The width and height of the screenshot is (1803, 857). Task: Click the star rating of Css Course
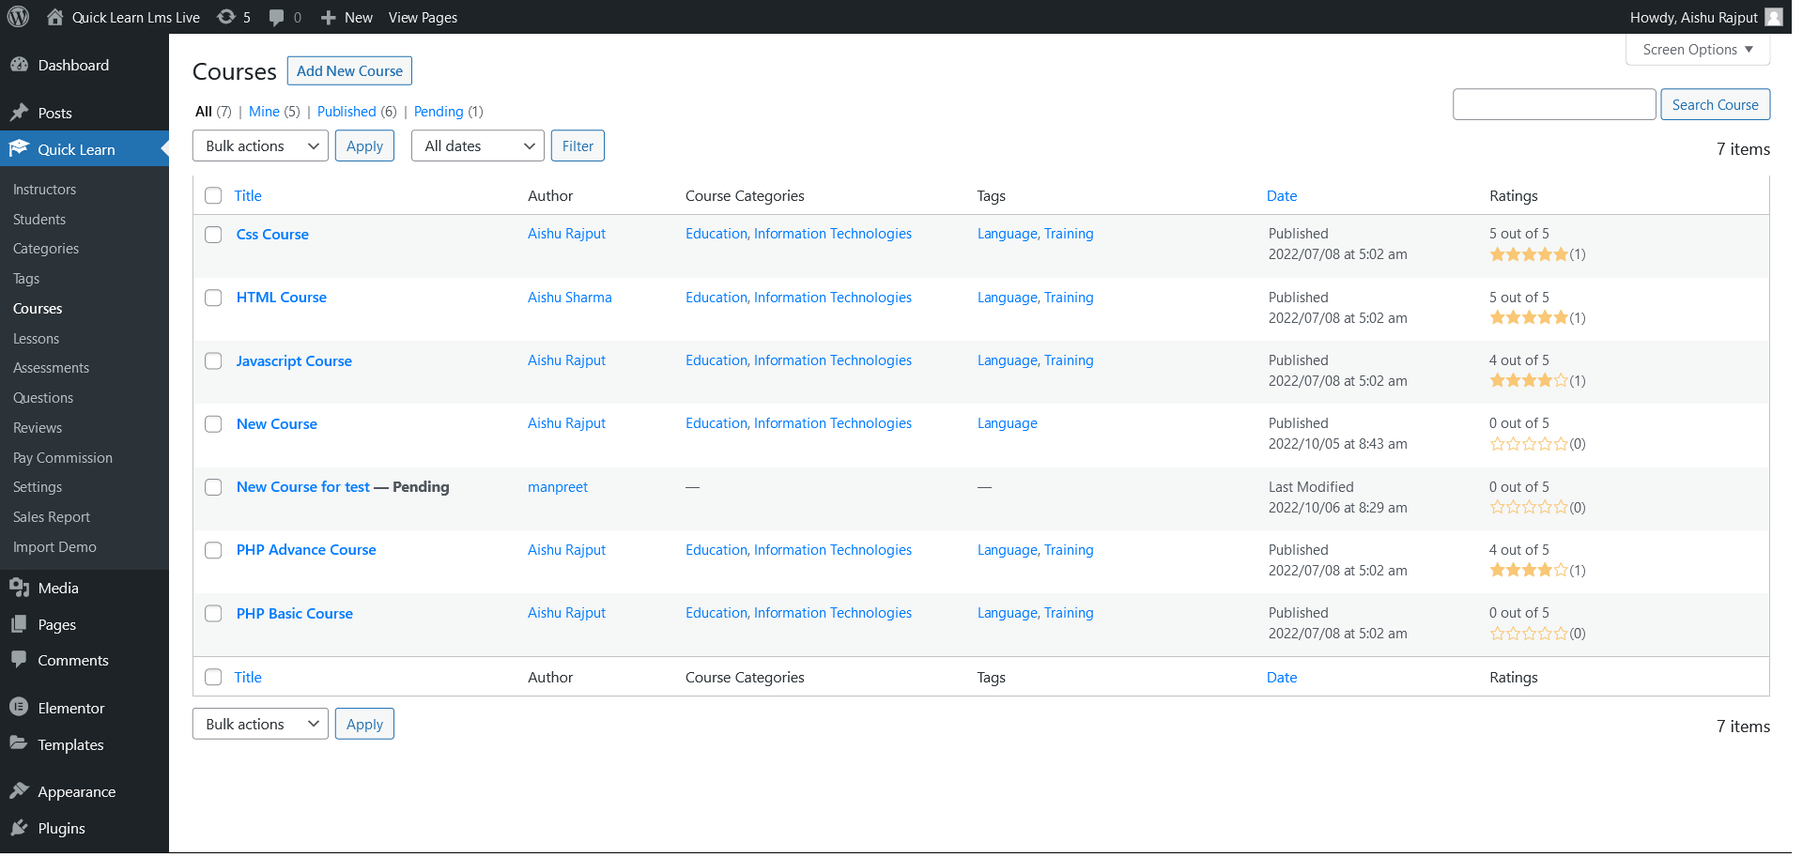tap(1529, 254)
